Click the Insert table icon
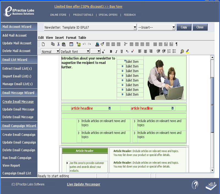This screenshot has height=194, width=220. [71, 44]
